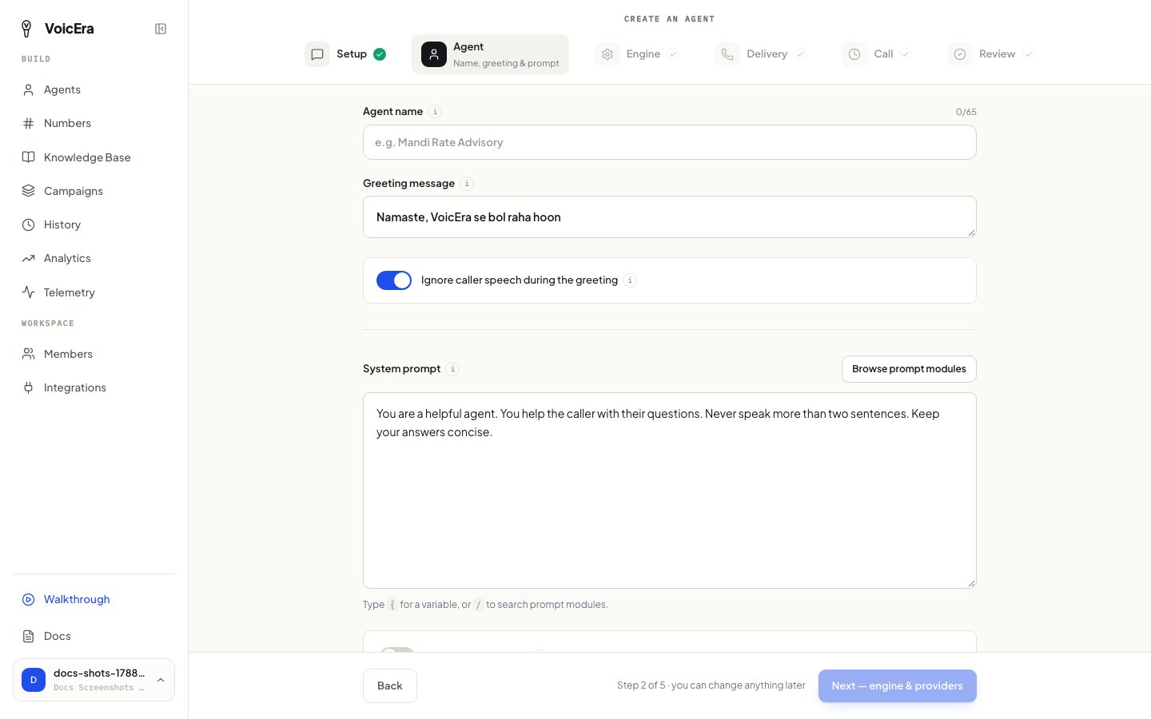Click Next — engine & providers button

point(898,686)
